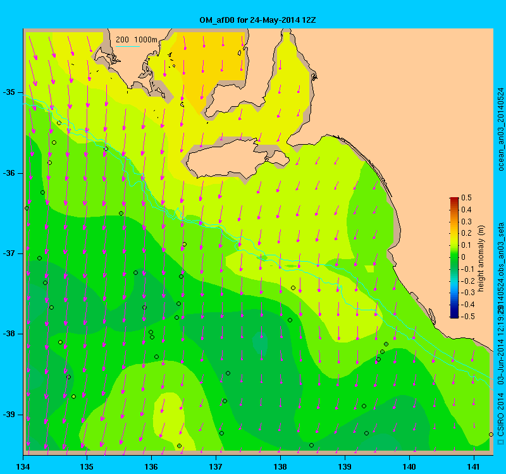
Task: Click the -0.3 colorbar tick value
Action: tap(467, 293)
